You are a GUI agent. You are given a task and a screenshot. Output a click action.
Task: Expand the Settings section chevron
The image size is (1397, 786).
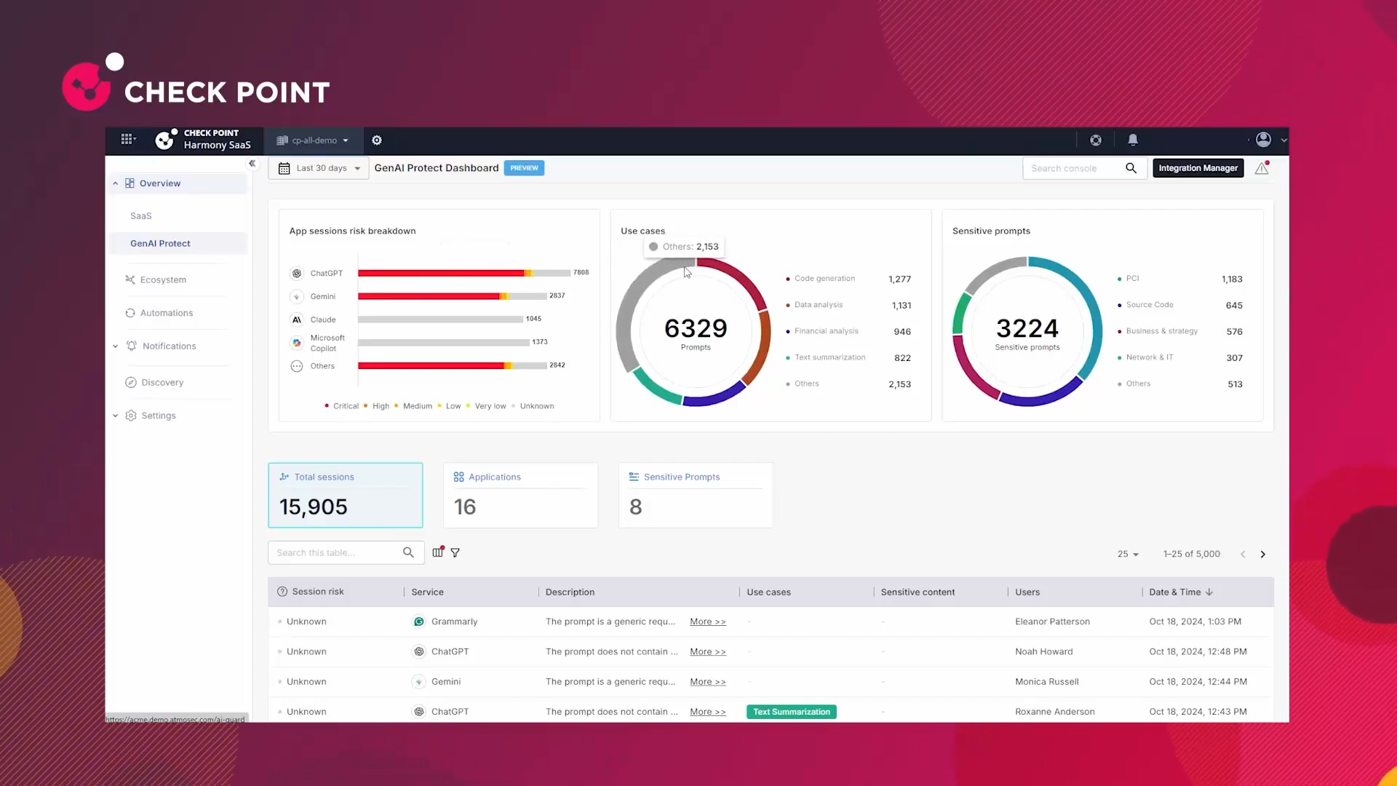115,416
